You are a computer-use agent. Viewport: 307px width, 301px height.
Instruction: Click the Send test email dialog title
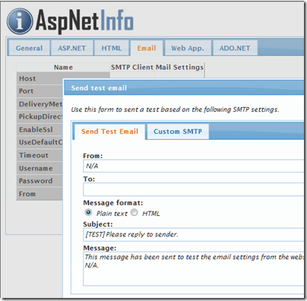[99, 88]
